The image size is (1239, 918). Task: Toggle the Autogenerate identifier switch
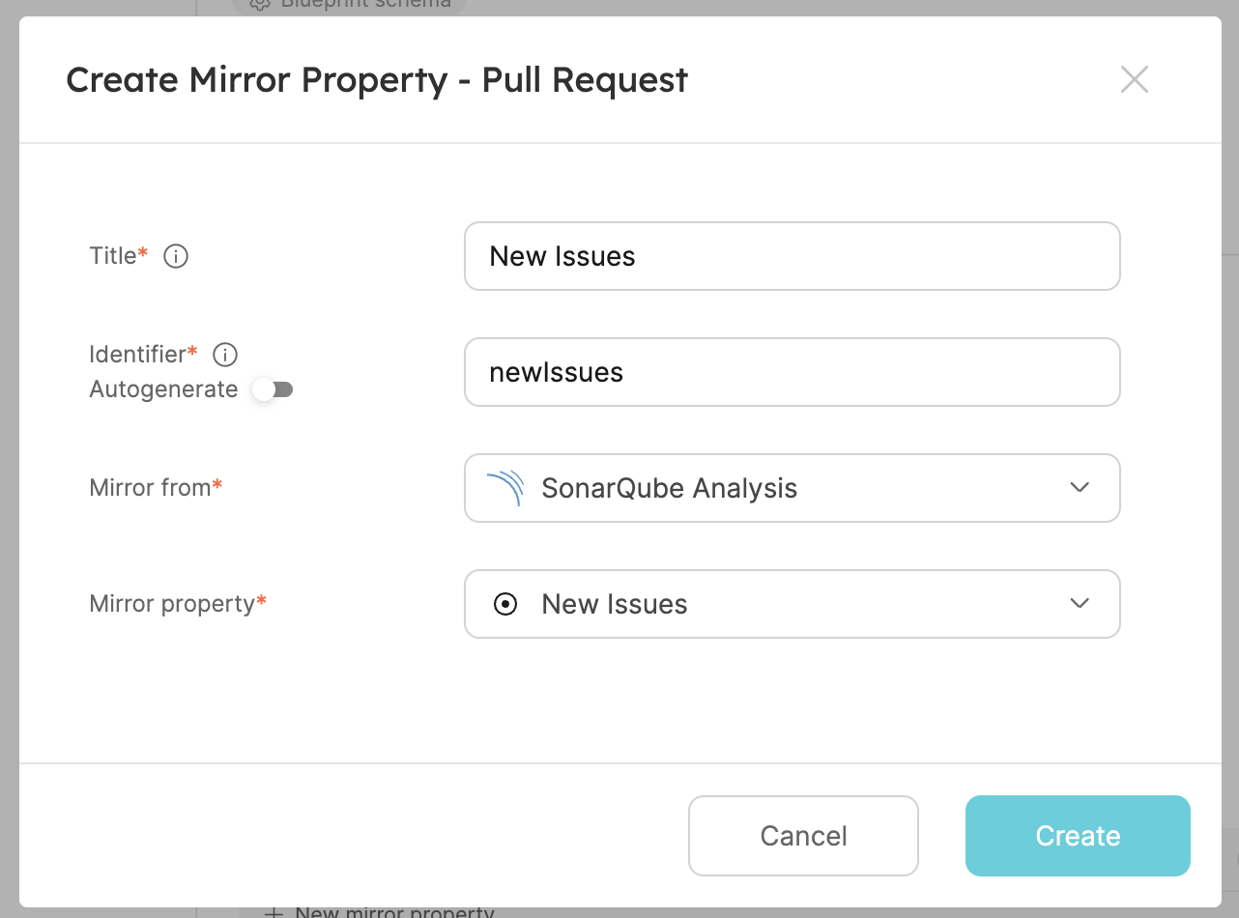click(x=273, y=389)
